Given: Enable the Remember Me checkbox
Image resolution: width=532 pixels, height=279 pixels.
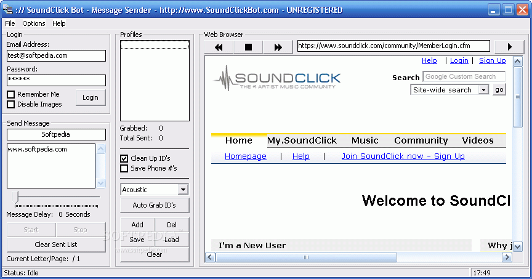Looking at the screenshot, I should tap(11, 94).
